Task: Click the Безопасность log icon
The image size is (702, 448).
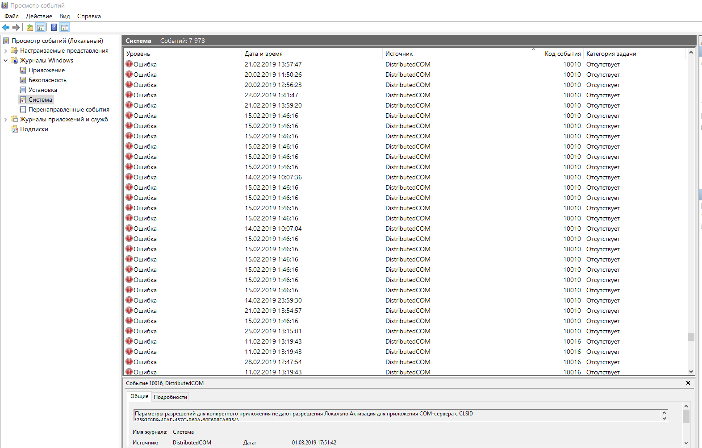Action: [23, 80]
